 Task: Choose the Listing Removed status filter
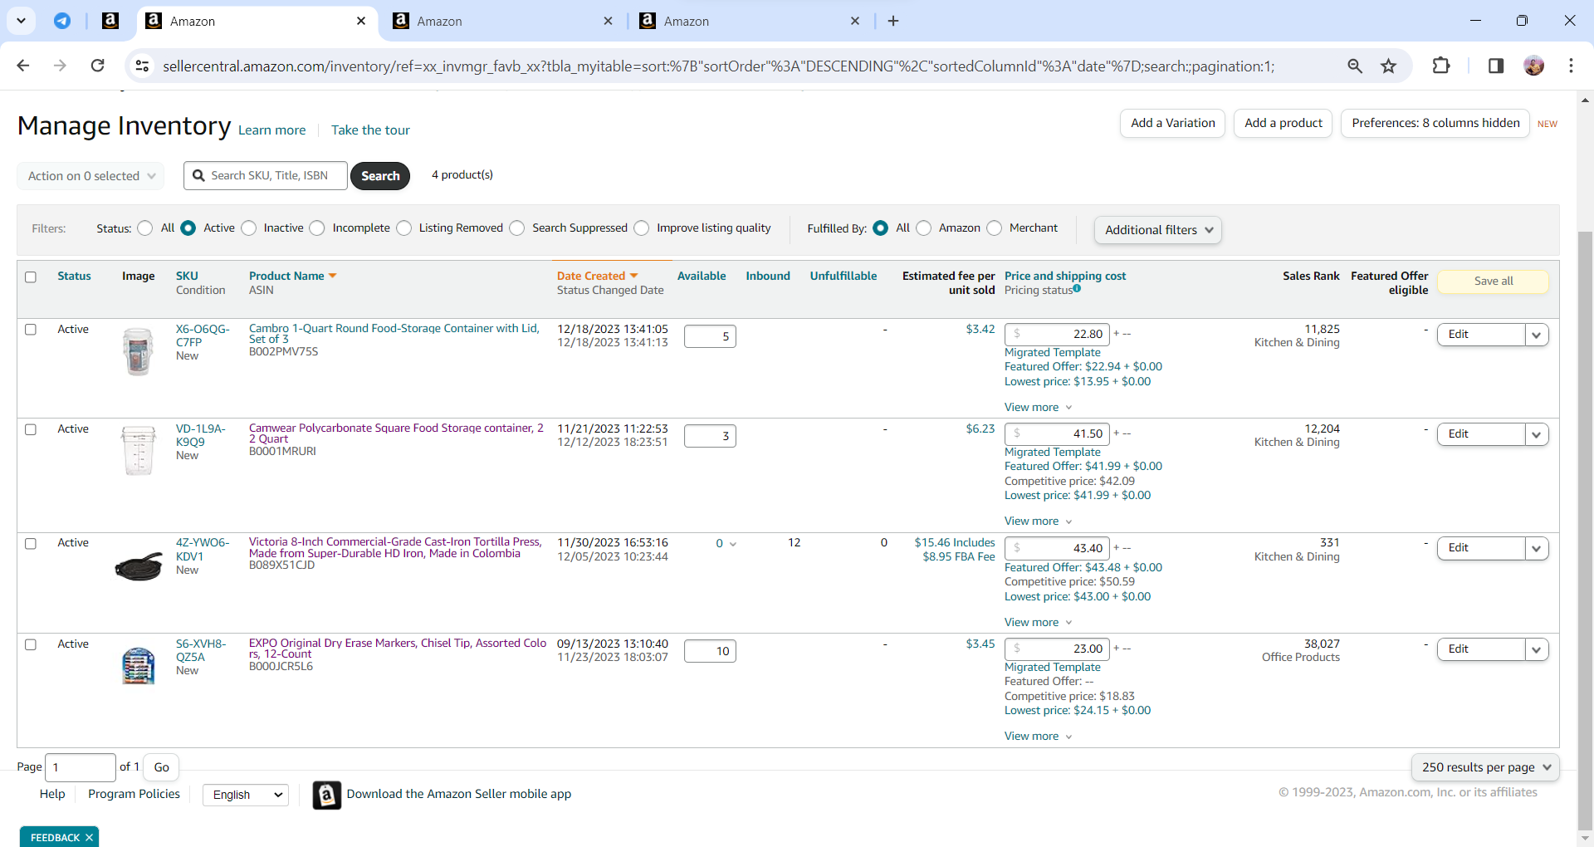[404, 228]
